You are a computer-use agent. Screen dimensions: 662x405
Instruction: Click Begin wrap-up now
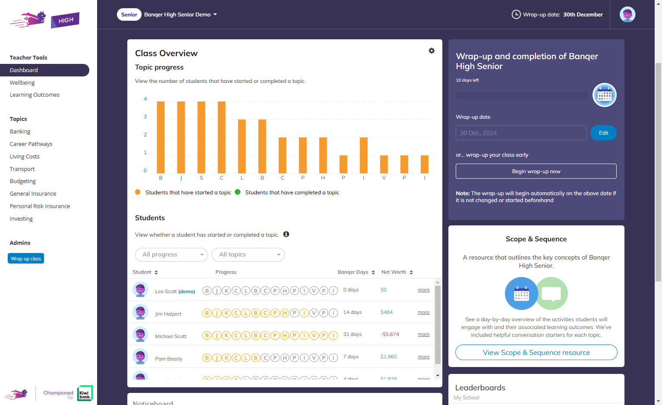[536, 171]
